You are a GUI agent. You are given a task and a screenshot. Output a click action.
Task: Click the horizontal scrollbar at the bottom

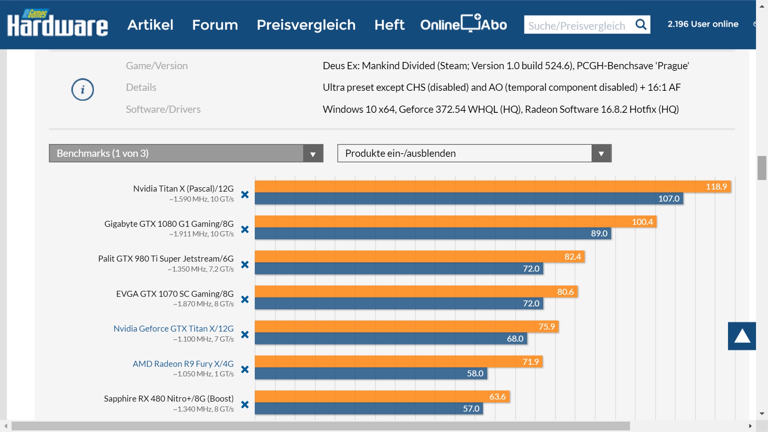pyautogui.click(x=320, y=426)
